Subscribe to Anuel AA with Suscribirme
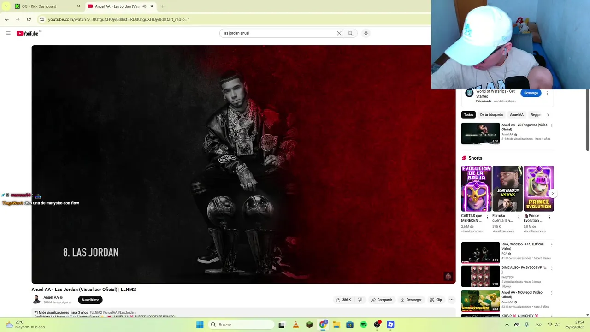Screen dimensions: 590x332 click(x=90, y=300)
